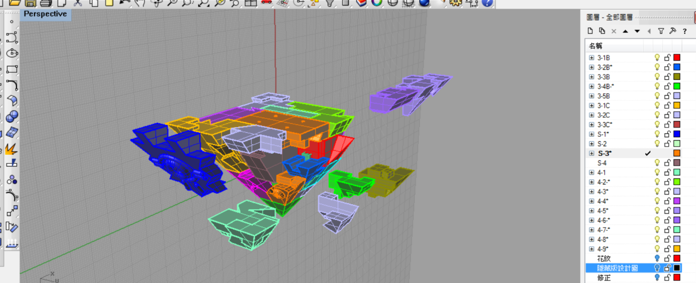Change the green color swatch of 3-4B
Screen dimensions: 696x283
point(677,86)
